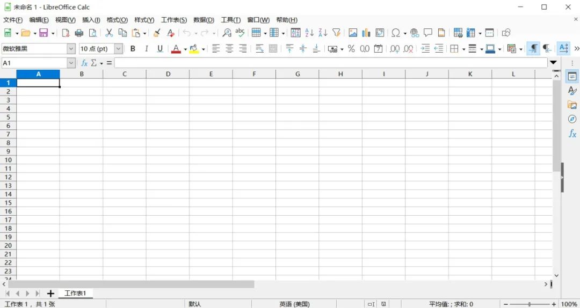Format as percent
This screenshot has height=308, width=580.
tap(351, 48)
